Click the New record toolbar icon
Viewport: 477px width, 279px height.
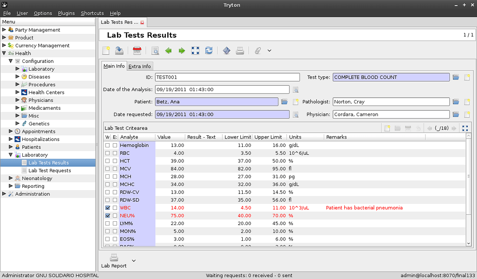coord(107,51)
